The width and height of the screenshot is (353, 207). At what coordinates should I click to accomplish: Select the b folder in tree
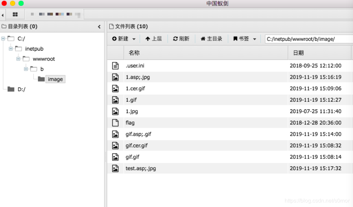pyautogui.click(x=42, y=69)
